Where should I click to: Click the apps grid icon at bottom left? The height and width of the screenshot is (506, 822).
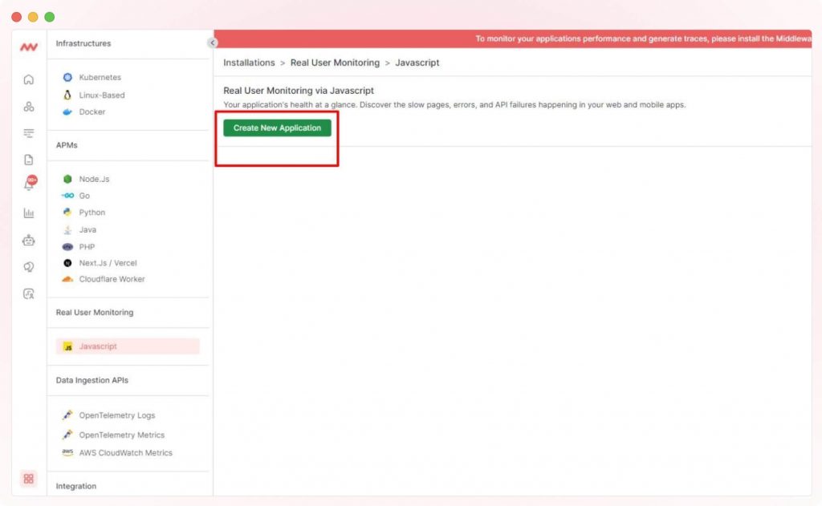28,479
